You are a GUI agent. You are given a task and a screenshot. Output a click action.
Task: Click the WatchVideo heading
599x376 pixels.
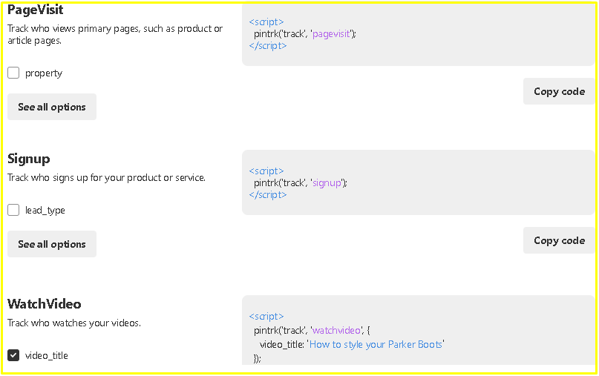(x=45, y=304)
